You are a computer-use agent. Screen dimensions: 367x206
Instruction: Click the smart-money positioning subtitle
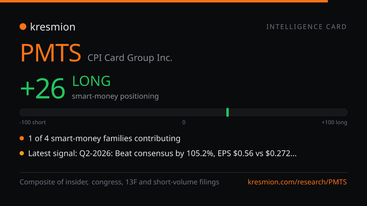pos(115,96)
